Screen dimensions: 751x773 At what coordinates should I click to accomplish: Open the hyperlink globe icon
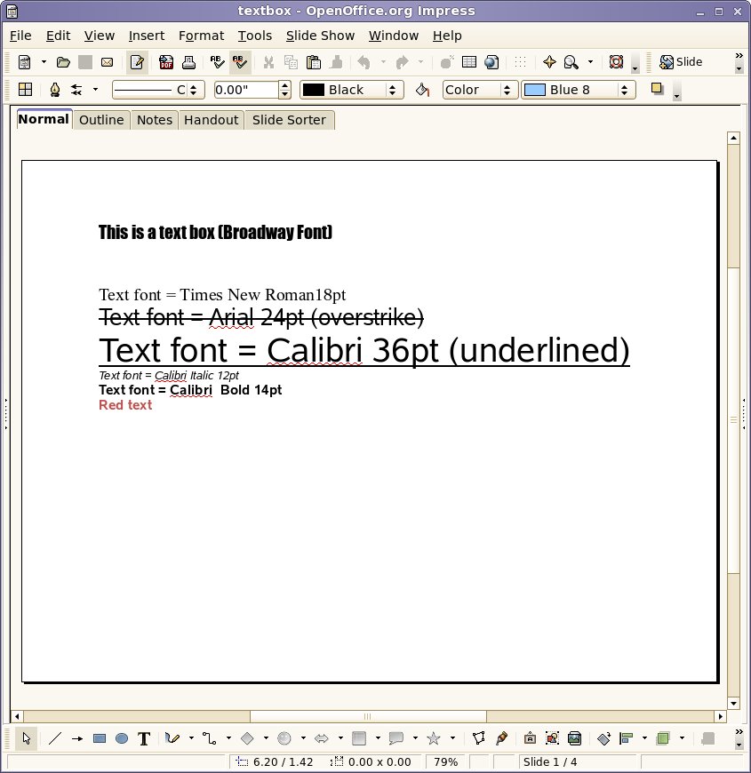[x=491, y=62]
